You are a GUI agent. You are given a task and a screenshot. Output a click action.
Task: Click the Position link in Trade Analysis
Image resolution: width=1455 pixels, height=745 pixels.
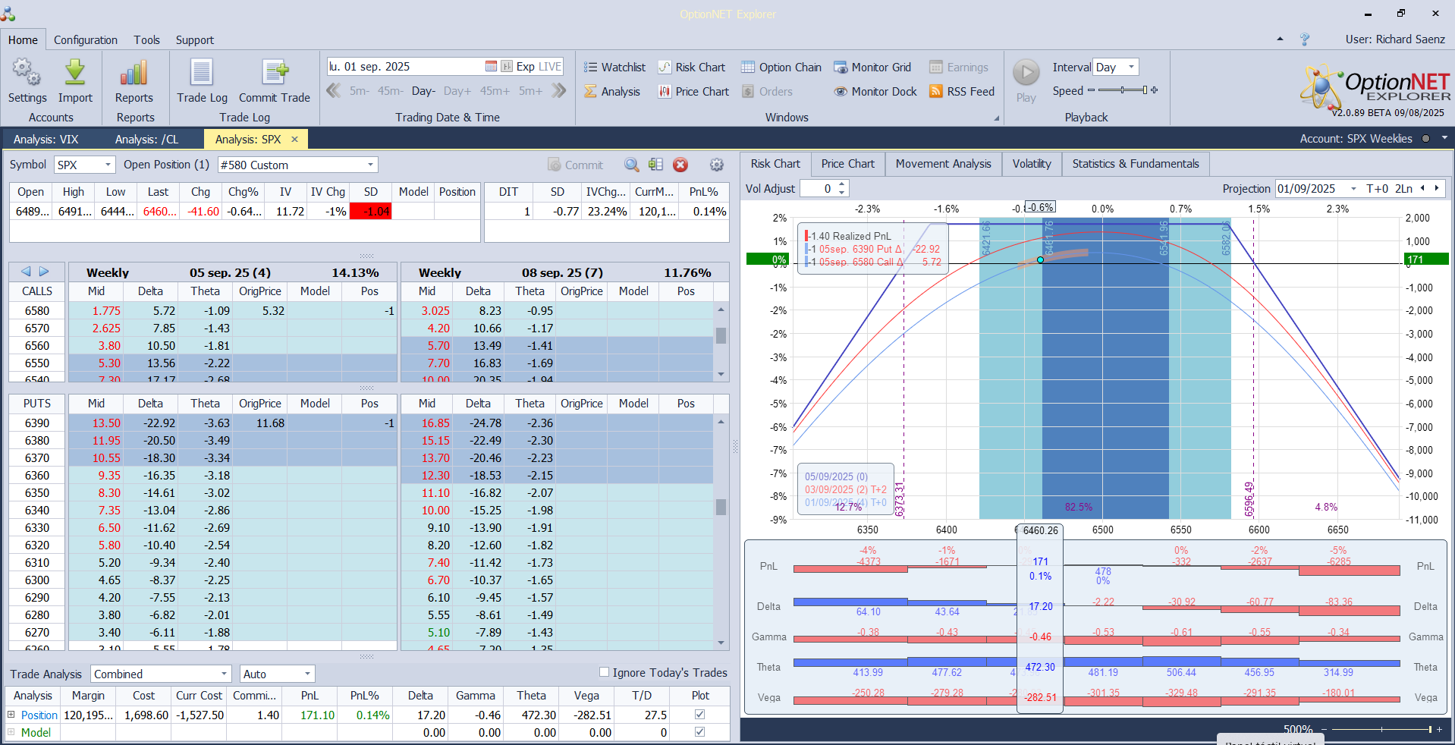[39, 715]
